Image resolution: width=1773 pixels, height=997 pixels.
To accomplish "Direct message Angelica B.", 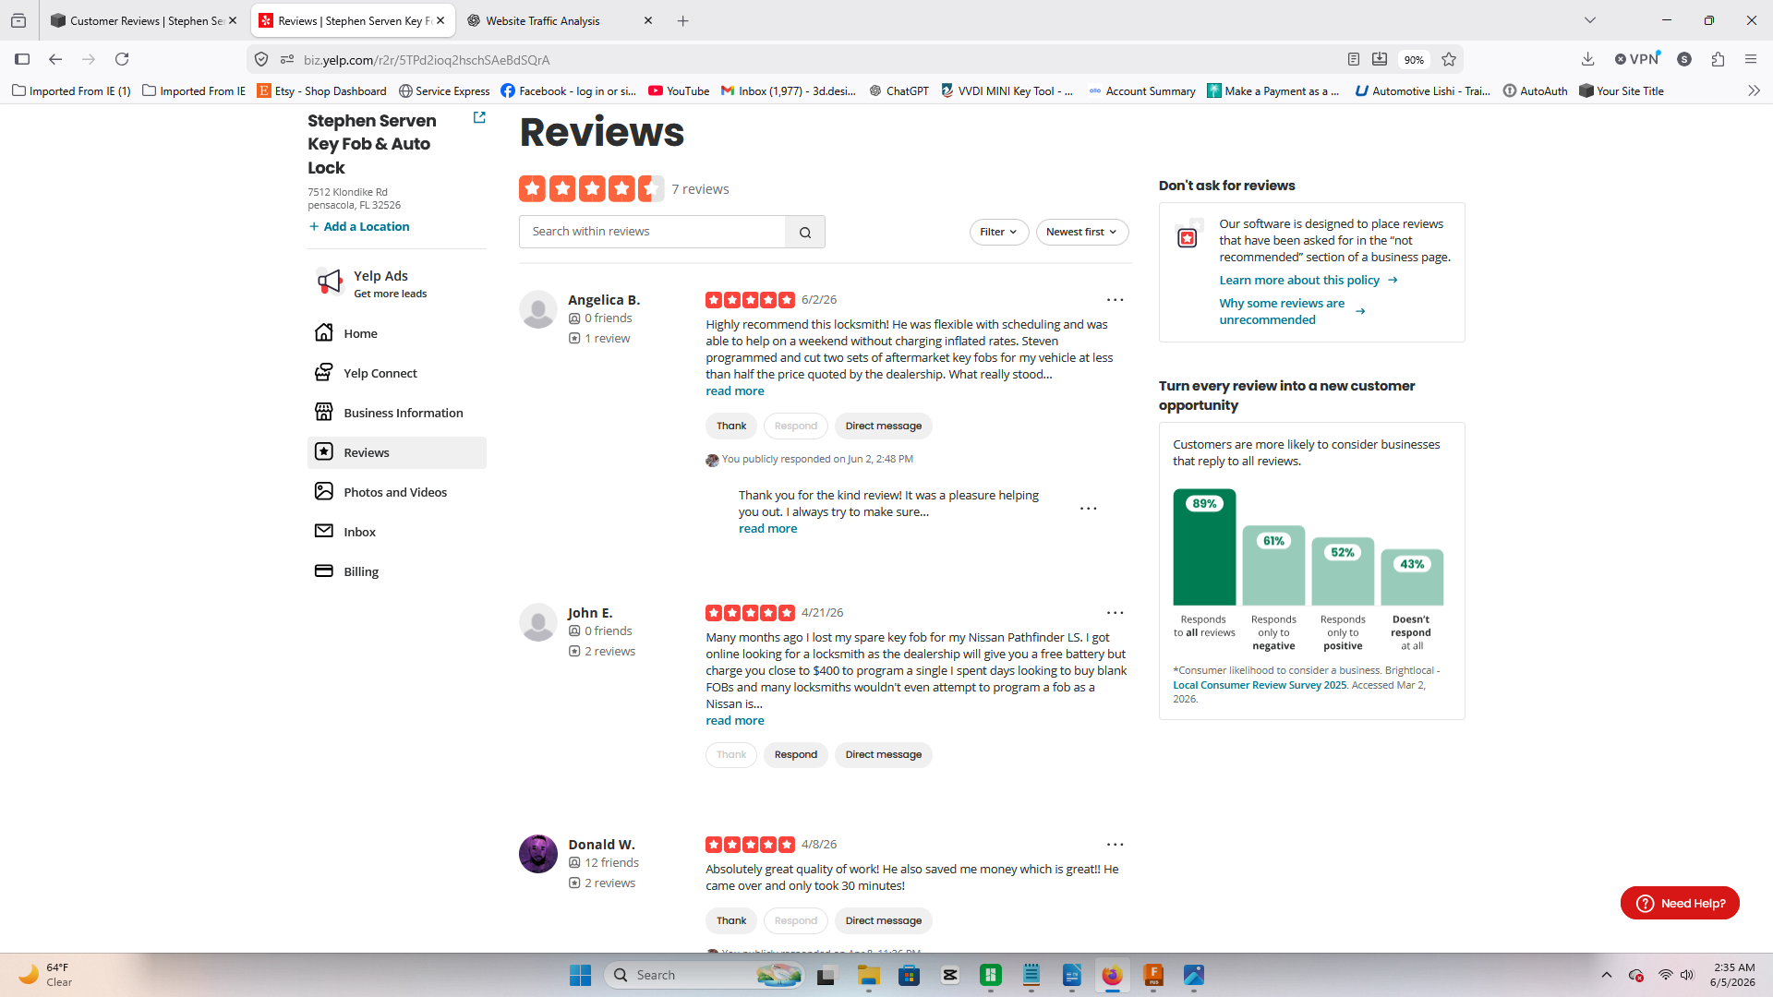I will [x=884, y=426].
